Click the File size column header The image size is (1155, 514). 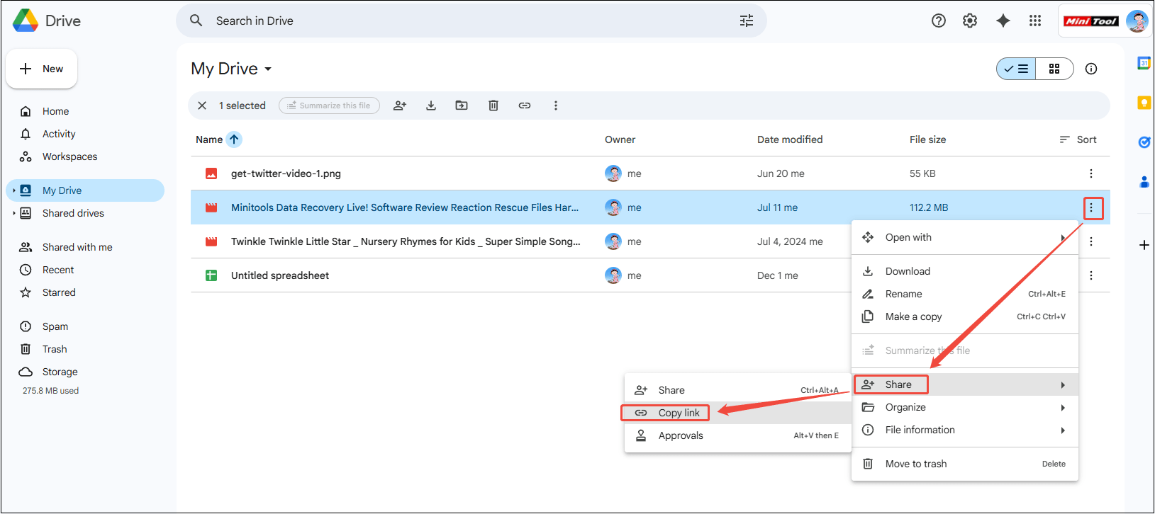point(928,139)
